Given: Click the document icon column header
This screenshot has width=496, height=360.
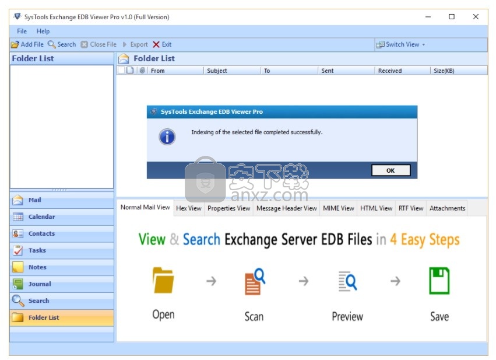Looking at the screenshot, I should pyautogui.click(x=130, y=70).
